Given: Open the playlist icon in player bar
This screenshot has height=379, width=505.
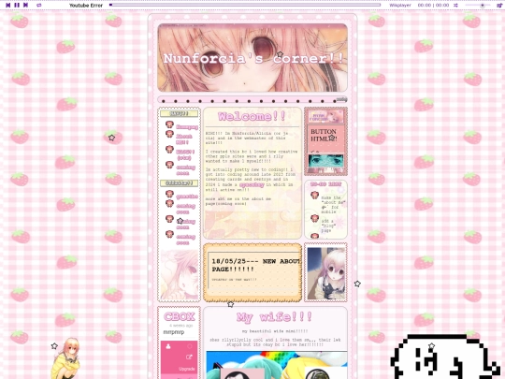Looking at the screenshot, I should 499,6.
